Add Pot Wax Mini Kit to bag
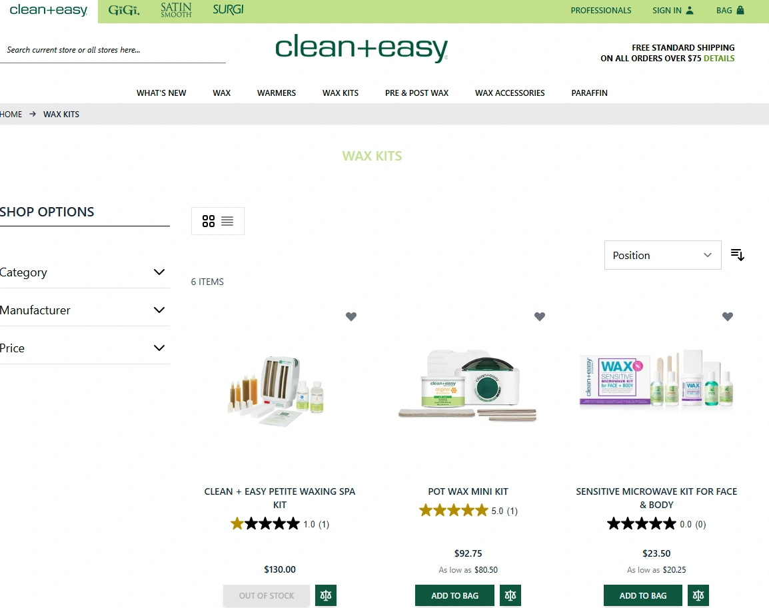 tap(454, 595)
